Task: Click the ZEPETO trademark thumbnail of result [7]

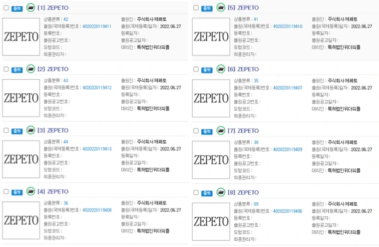Action: point(211,160)
